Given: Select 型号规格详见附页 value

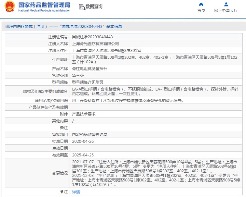Looking at the screenshot, I should coord(88,82).
